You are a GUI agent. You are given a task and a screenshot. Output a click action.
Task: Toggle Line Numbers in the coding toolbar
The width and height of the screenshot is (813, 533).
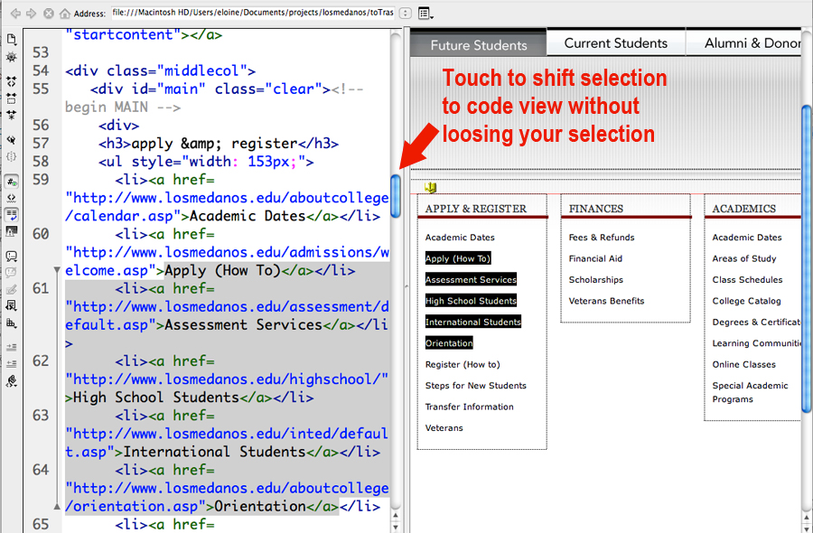(x=12, y=181)
